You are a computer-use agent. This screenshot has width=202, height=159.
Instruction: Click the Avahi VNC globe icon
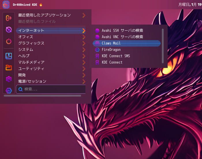click(x=97, y=37)
